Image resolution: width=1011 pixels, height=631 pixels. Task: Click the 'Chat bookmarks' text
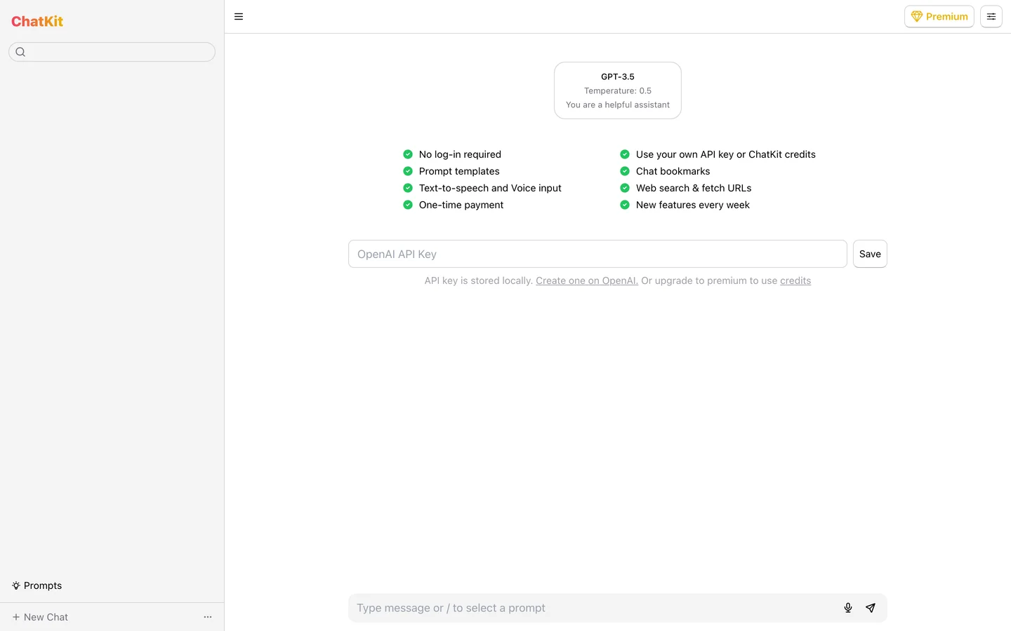coord(673,171)
